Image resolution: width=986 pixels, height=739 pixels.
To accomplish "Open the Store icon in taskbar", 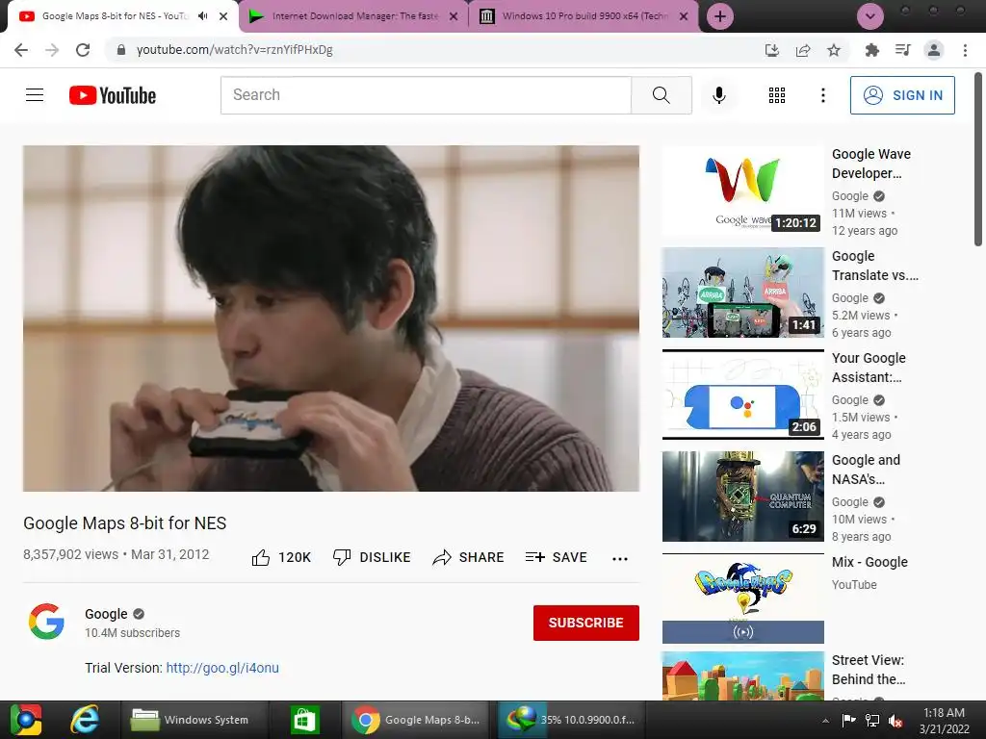I will (305, 720).
